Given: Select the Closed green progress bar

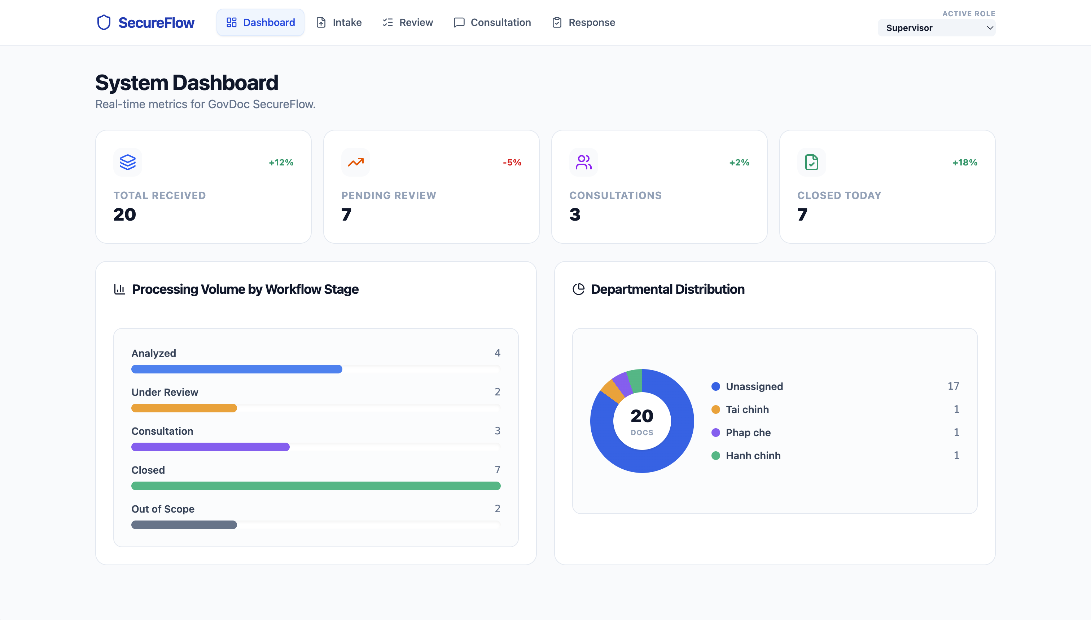Looking at the screenshot, I should pos(316,486).
